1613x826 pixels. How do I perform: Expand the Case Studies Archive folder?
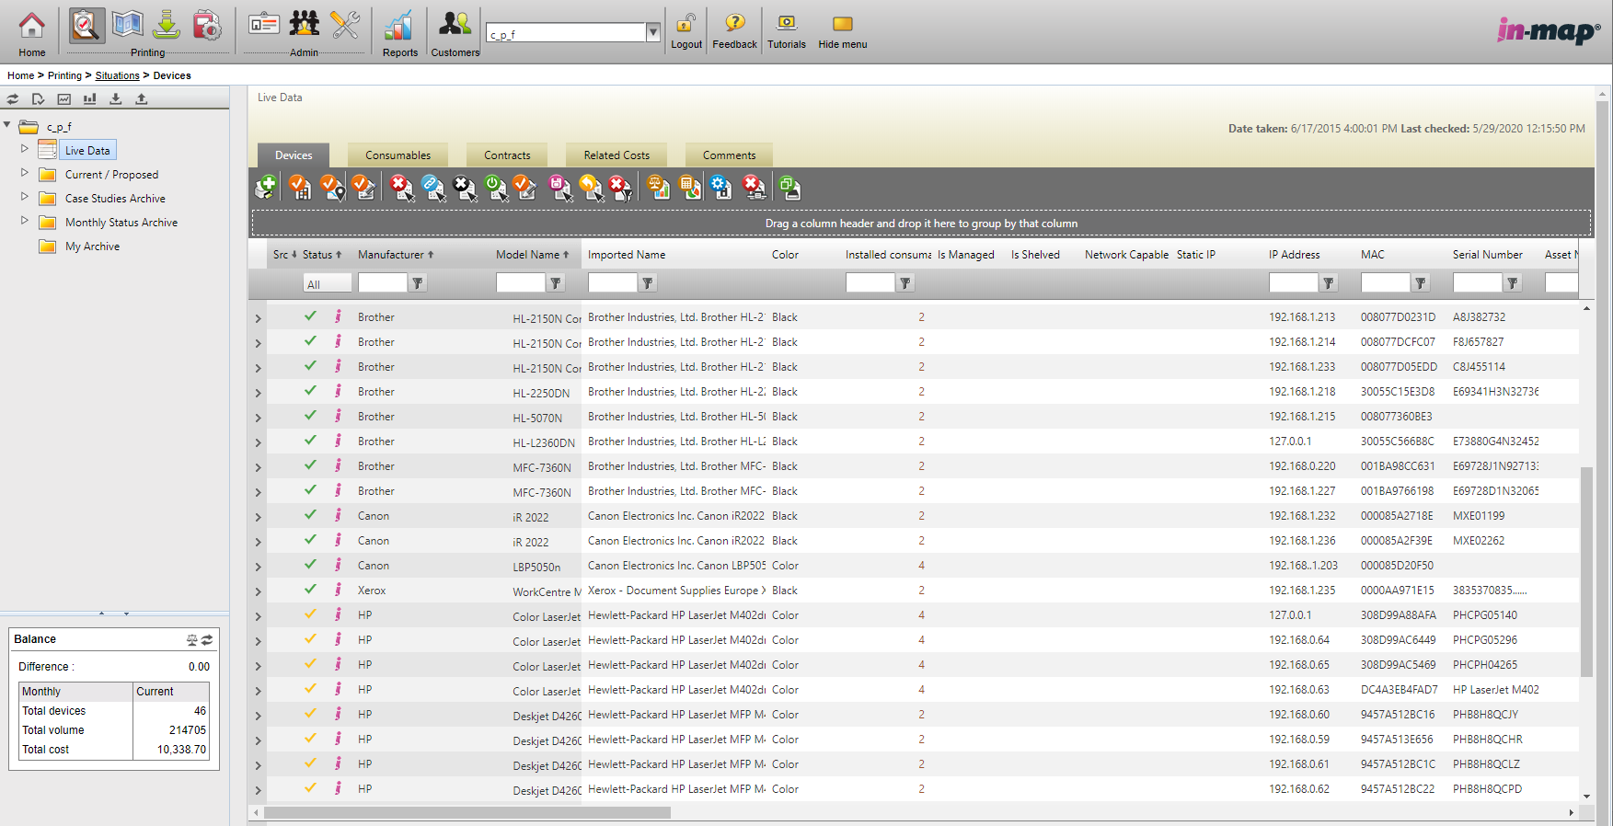pos(25,196)
